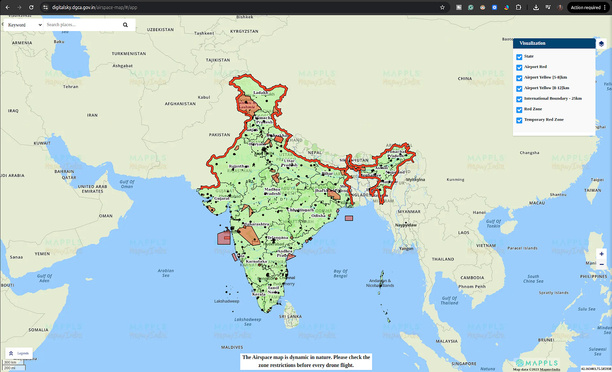Open the gray '1b' extension

459,7
